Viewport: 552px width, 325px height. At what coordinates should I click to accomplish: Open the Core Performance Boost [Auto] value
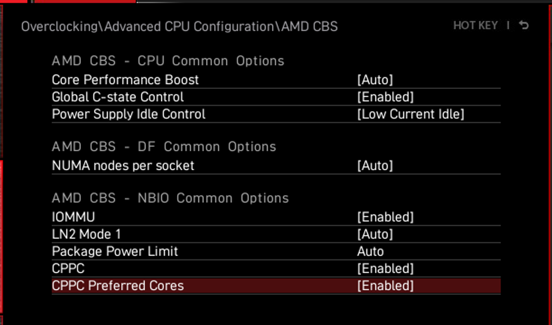point(375,80)
